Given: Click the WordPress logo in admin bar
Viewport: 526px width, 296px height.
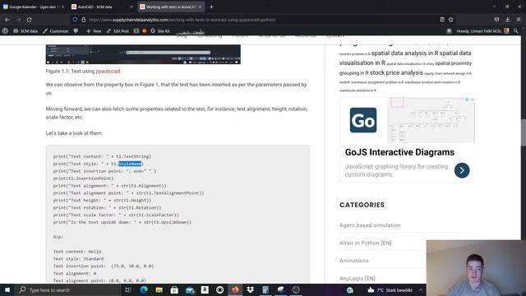Looking at the screenshot, I should pyautogui.click(x=5, y=31).
